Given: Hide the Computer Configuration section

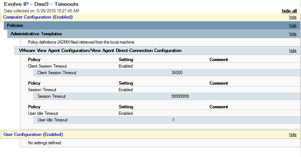Looking at the screenshot, I should [x=293, y=17].
